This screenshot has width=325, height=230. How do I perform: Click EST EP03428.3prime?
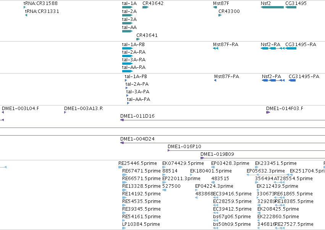coord(213,167)
